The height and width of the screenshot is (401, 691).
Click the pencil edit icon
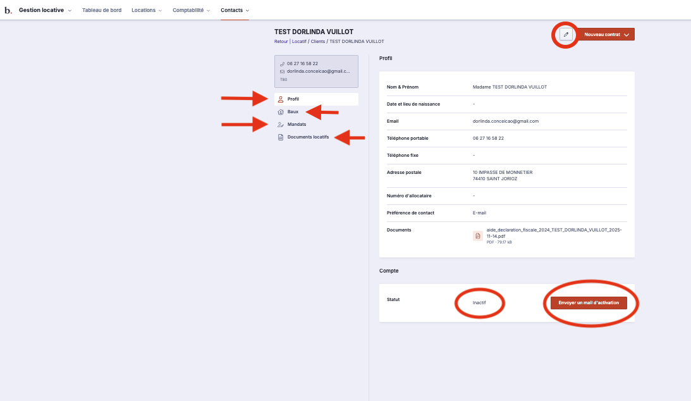(566, 34)
